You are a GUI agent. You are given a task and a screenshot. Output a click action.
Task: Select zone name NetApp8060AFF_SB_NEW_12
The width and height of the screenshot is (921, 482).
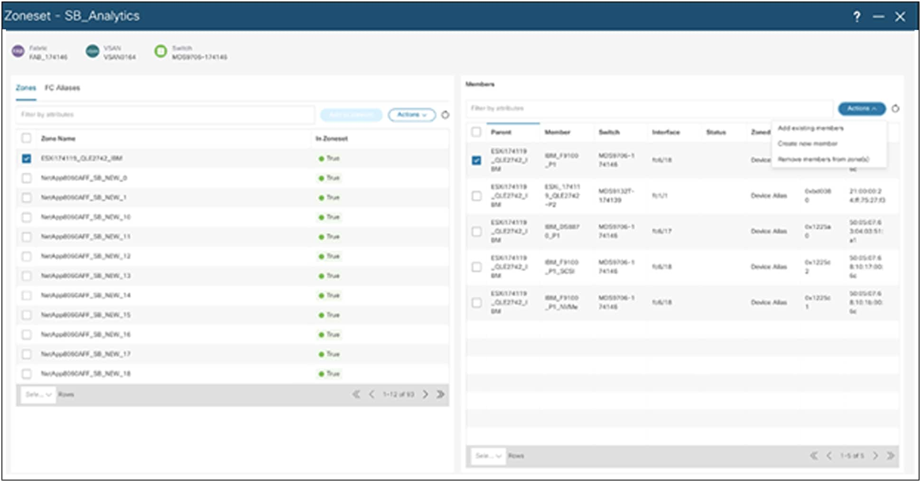pyautogui.click(x=86, y=256)
